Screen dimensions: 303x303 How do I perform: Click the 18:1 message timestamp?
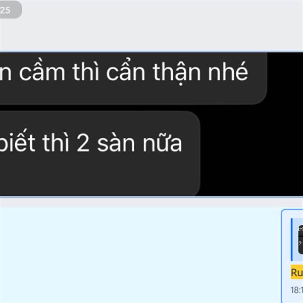(297, 290)
